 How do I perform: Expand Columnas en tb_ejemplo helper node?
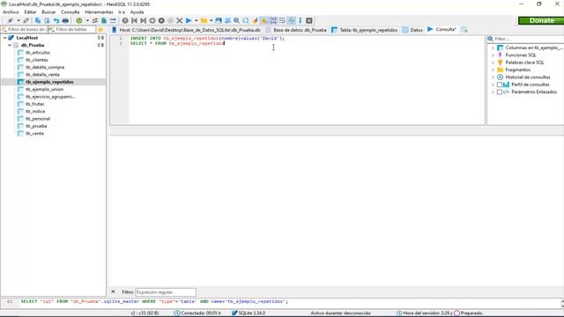tap(493, 48)
